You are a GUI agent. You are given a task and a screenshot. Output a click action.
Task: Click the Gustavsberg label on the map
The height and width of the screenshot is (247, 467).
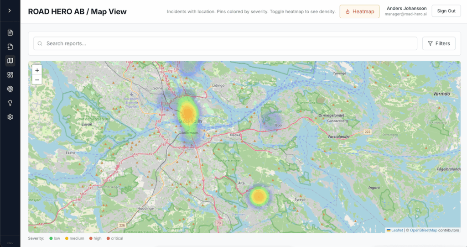pos(337,121)
